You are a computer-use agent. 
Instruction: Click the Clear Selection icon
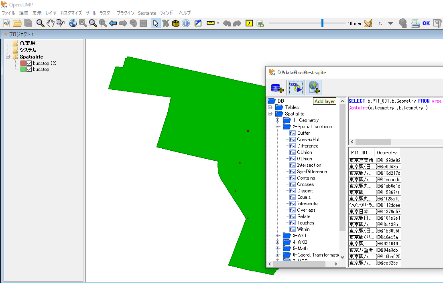coord(166,23)
